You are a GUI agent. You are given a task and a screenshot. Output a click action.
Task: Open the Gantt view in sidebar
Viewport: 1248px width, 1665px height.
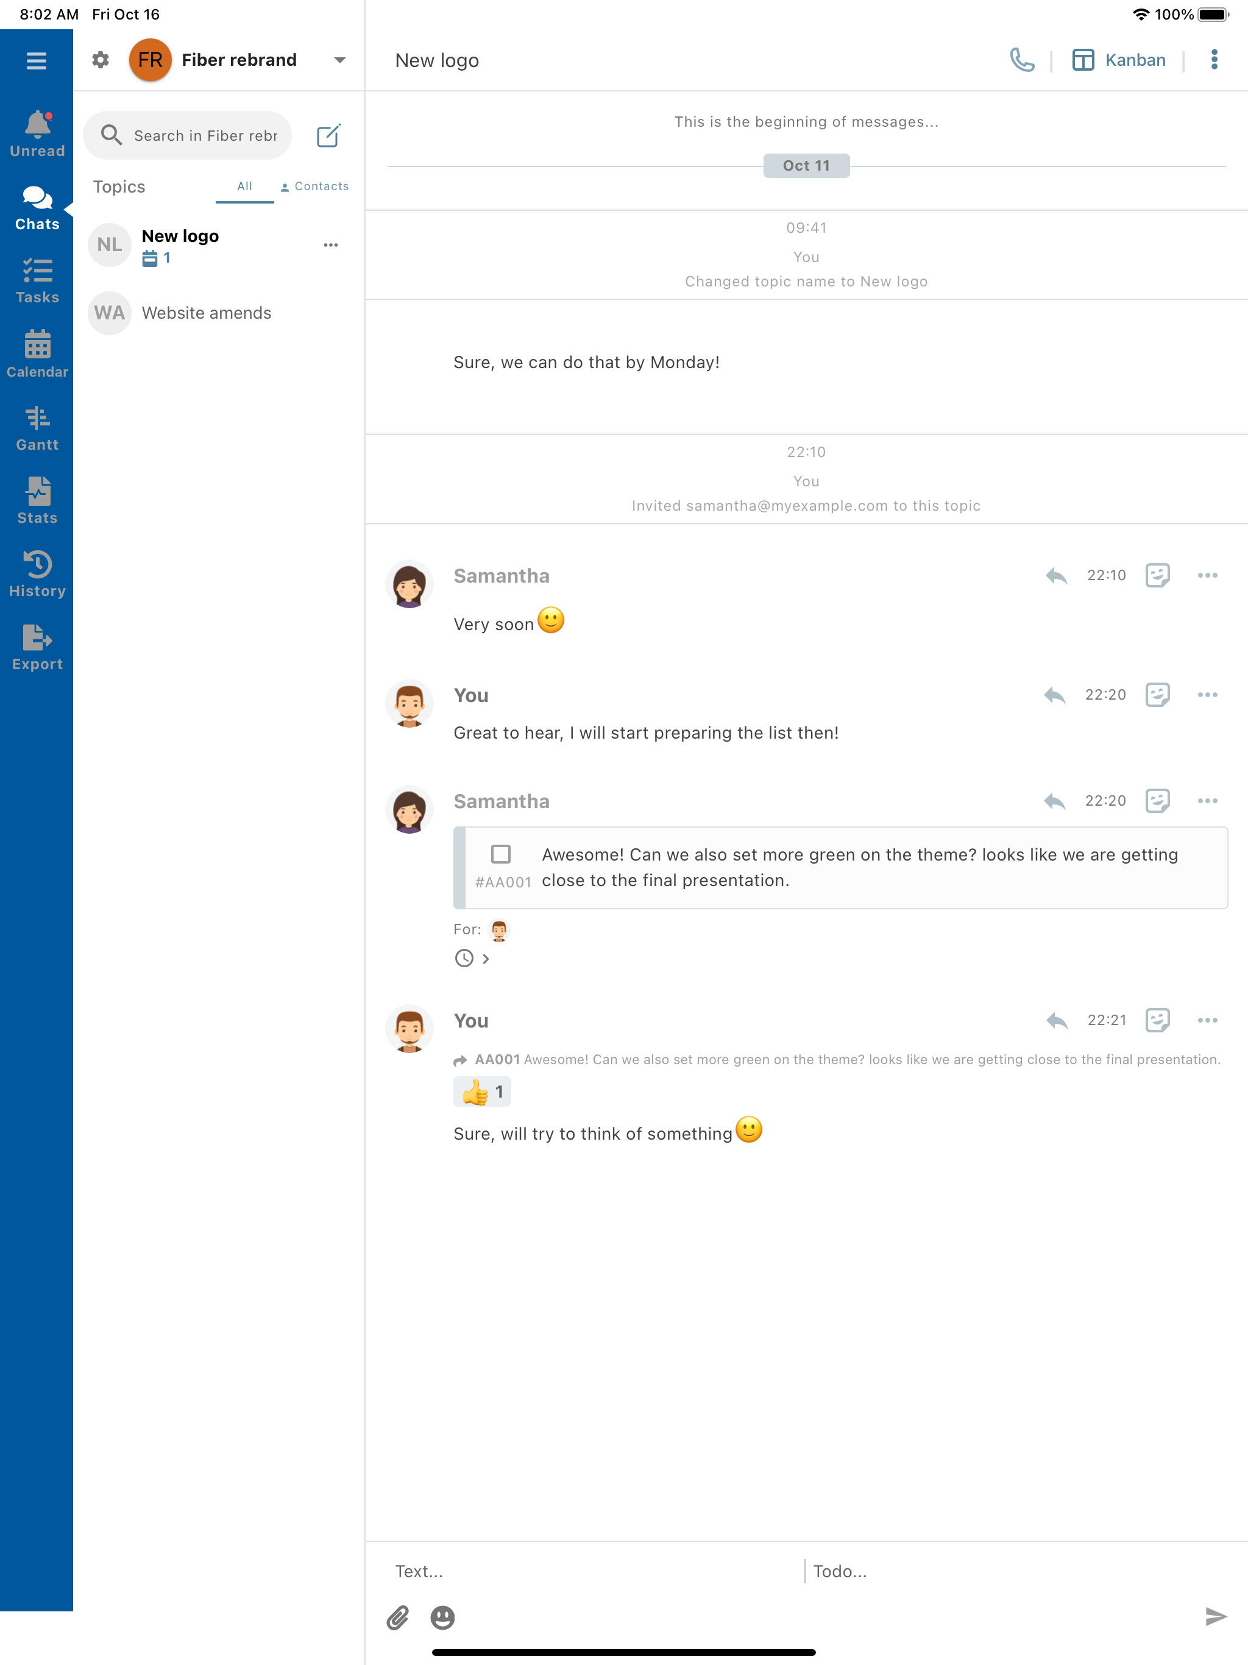pyautogui.click(x=37, y=428)
